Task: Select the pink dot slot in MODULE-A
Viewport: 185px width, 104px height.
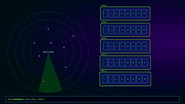Action: pyautogui.click(x=117, y=14)
